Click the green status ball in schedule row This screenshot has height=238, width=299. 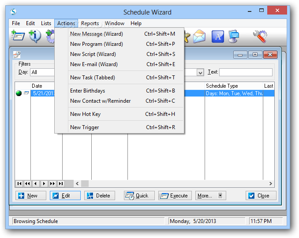pos(19,93)
